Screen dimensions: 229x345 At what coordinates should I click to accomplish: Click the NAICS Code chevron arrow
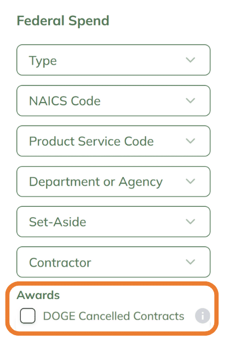point(190,100)
